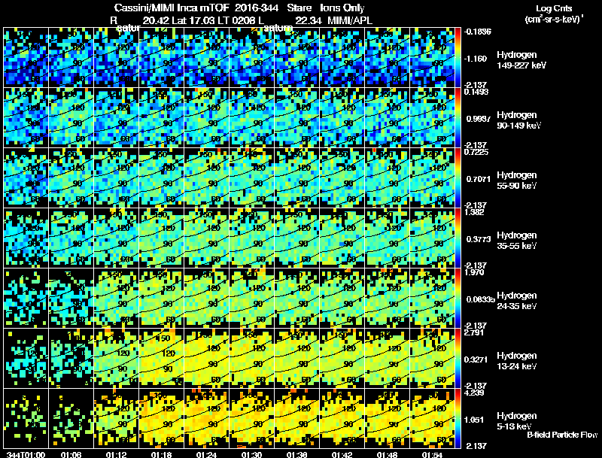Click the 2016-344 date in the title
602x458 pixels.
256,8
